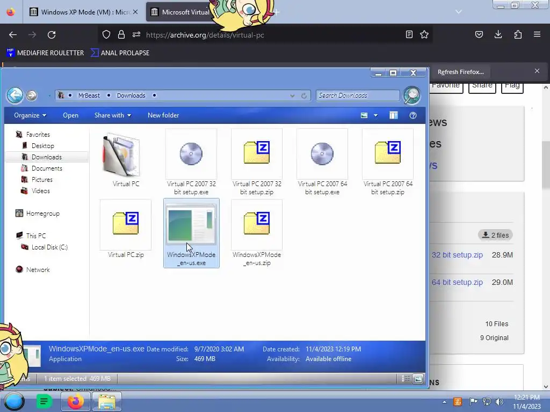Open the Firefox hamburger menu
The height and width of the screenshot is (412, 550).
[x=537, y=34]
